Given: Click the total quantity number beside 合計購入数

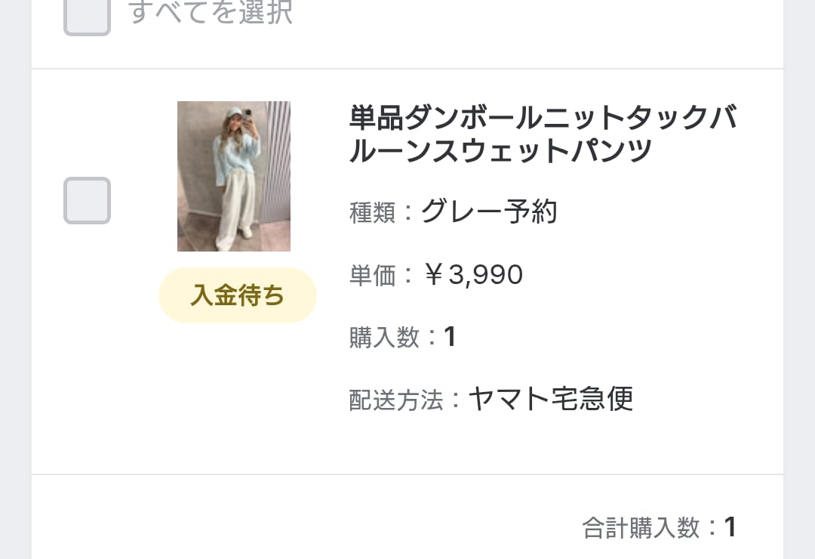Looking at the screenshot, I should click(730, 527).
